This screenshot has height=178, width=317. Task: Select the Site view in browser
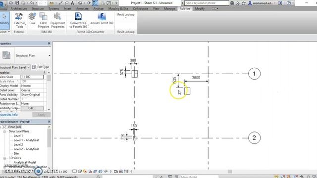pos(16,154)
